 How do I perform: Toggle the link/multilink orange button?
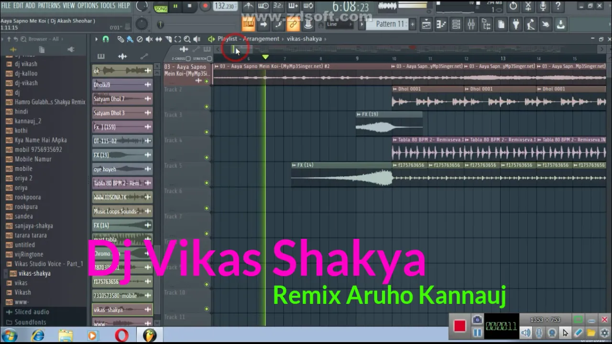tap(293, 24)
